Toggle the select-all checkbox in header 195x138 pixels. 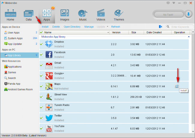(x=41, y=32)
